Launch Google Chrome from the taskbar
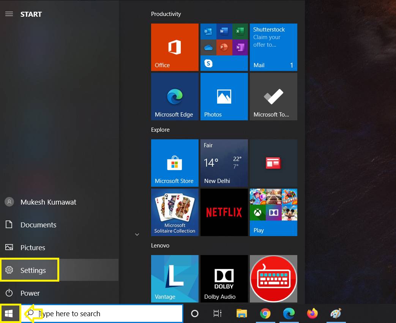The width and height of the screenshot is (396, 323). tap(265, 314)
